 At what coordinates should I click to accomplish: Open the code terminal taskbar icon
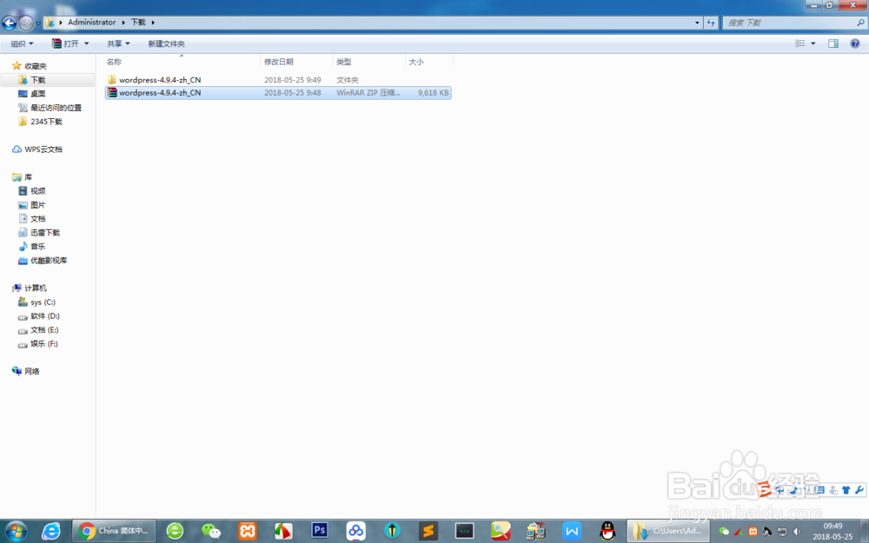tap(464, 531)
